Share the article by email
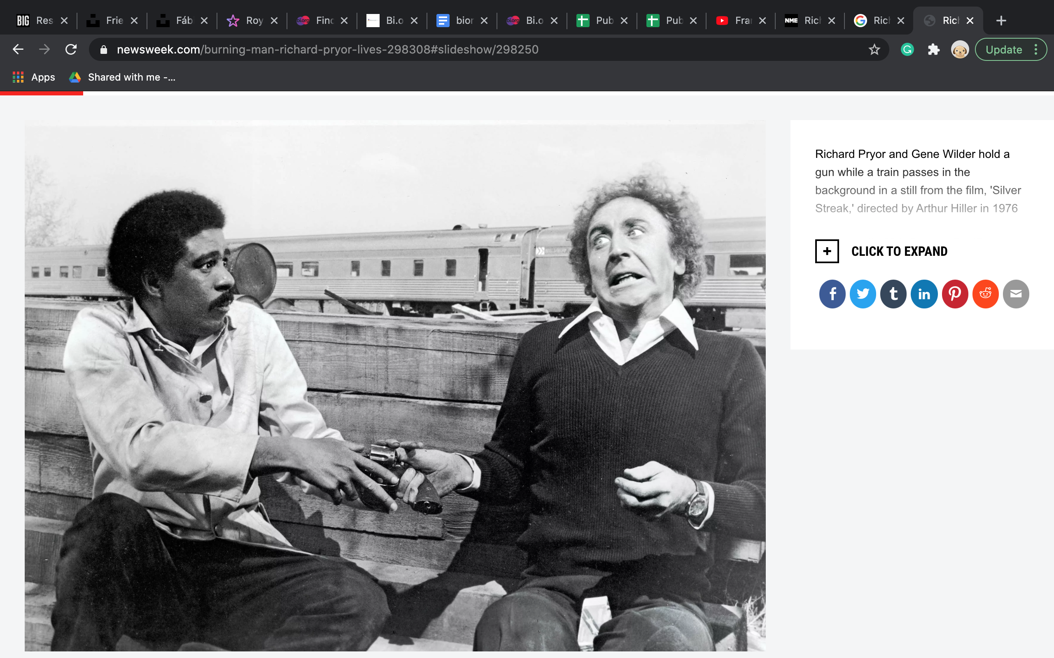The image size is (1054, 658). point(1015,294)
